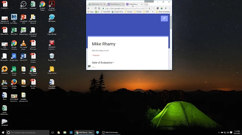242x135 pixels.
Task: Open OBS Studio desktop shortcut
Action: tap(24, 5)
